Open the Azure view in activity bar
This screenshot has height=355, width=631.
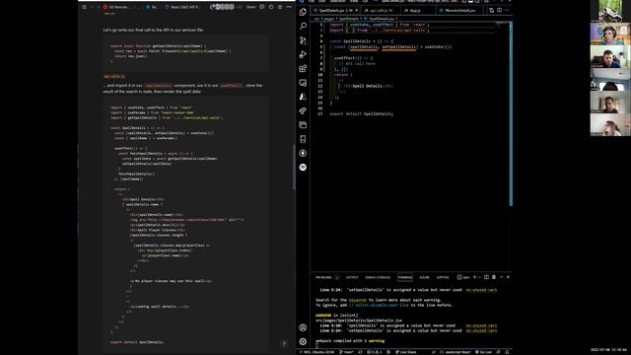point(303,97)
